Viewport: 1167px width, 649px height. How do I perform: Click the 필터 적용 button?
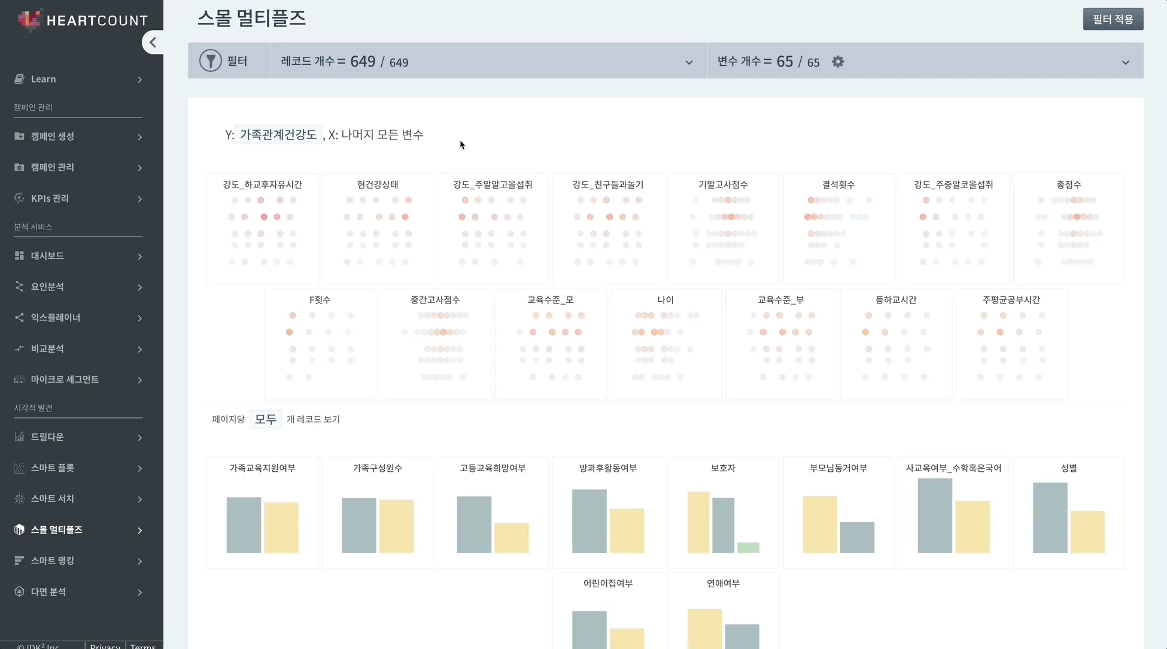click(x=1113, y=19)
